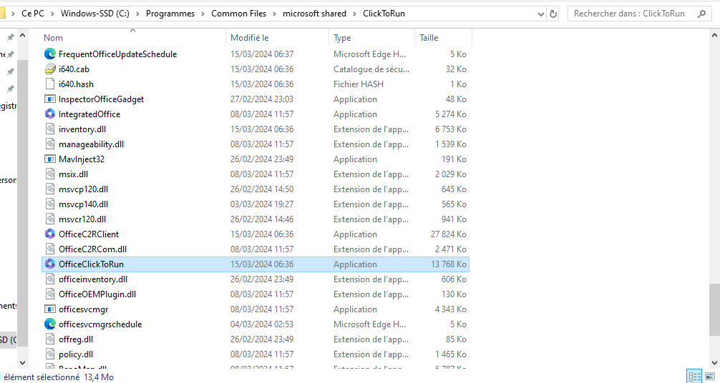The height and width of the screenshot is (383, 720).
Task: Click the ClickToRun breadcrumb segment
Action: (x=384, y=14)
